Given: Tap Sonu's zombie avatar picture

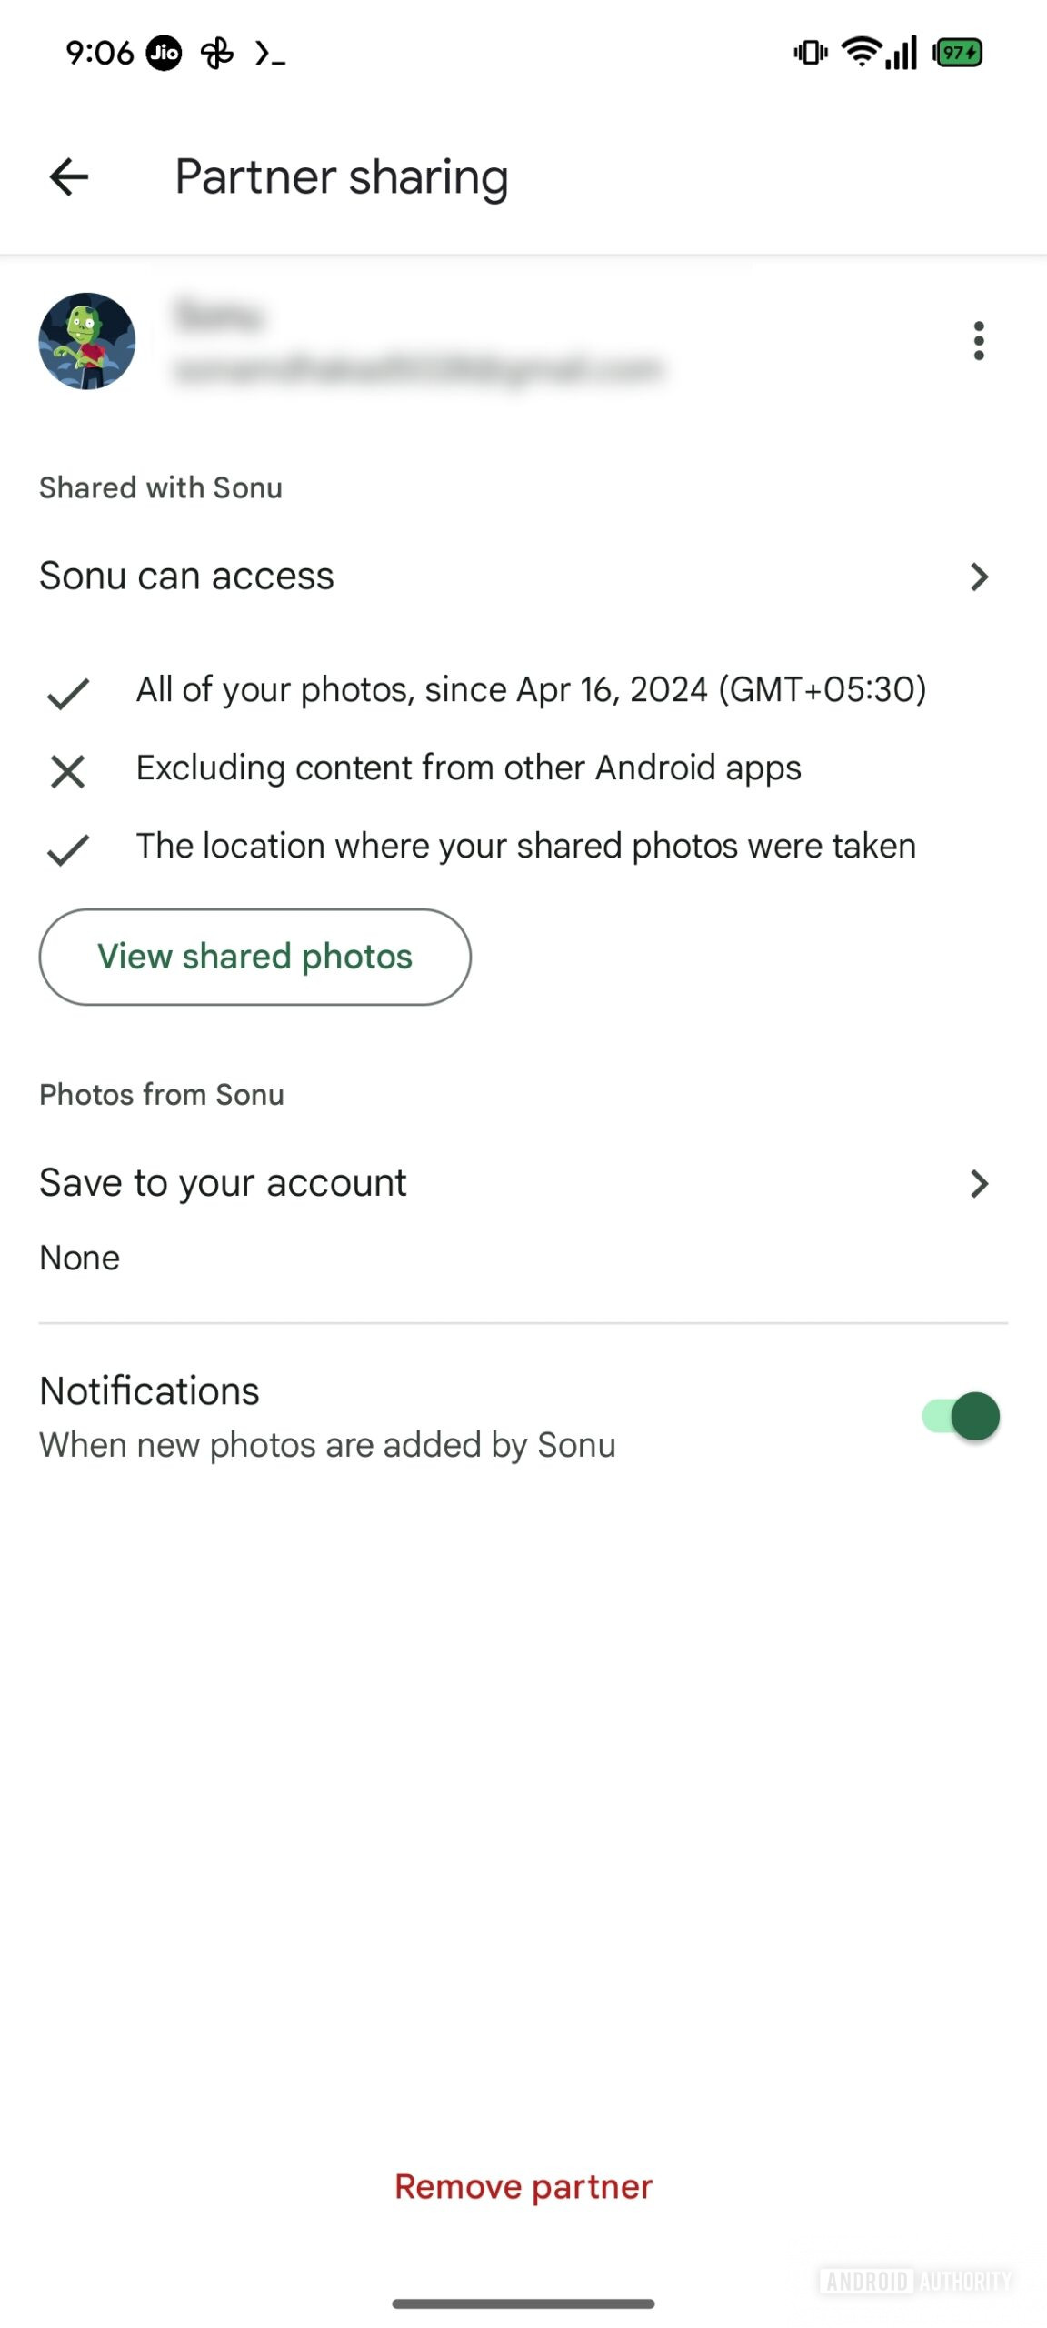Looking at the screenshot, I should [x=87, y=341].
